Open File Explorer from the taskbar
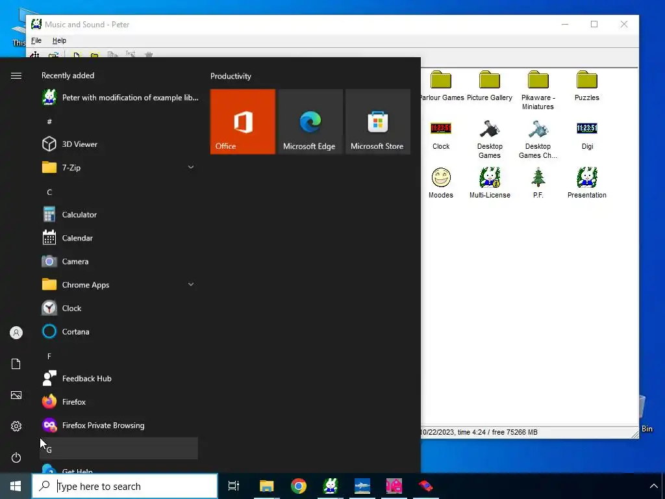The width and height of the screenshot is (665, 499). [x=267, y=486]
